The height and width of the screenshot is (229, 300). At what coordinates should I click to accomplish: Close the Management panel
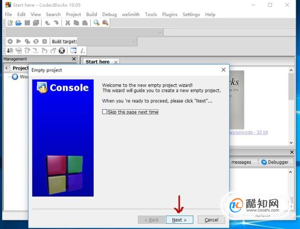click(x=74, y=59)
